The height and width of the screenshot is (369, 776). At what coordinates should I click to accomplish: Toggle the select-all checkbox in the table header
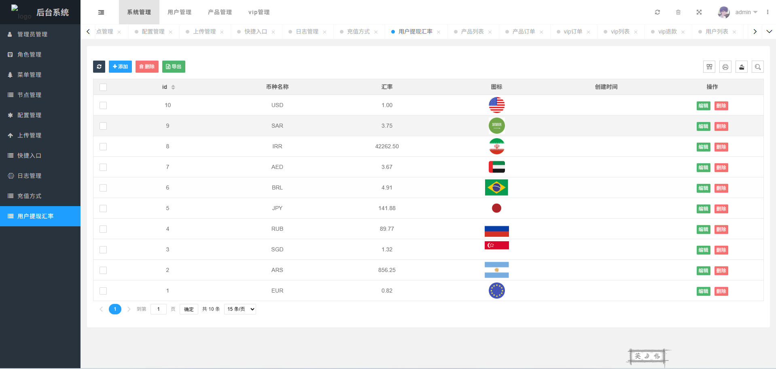click(x=103, y=87)
